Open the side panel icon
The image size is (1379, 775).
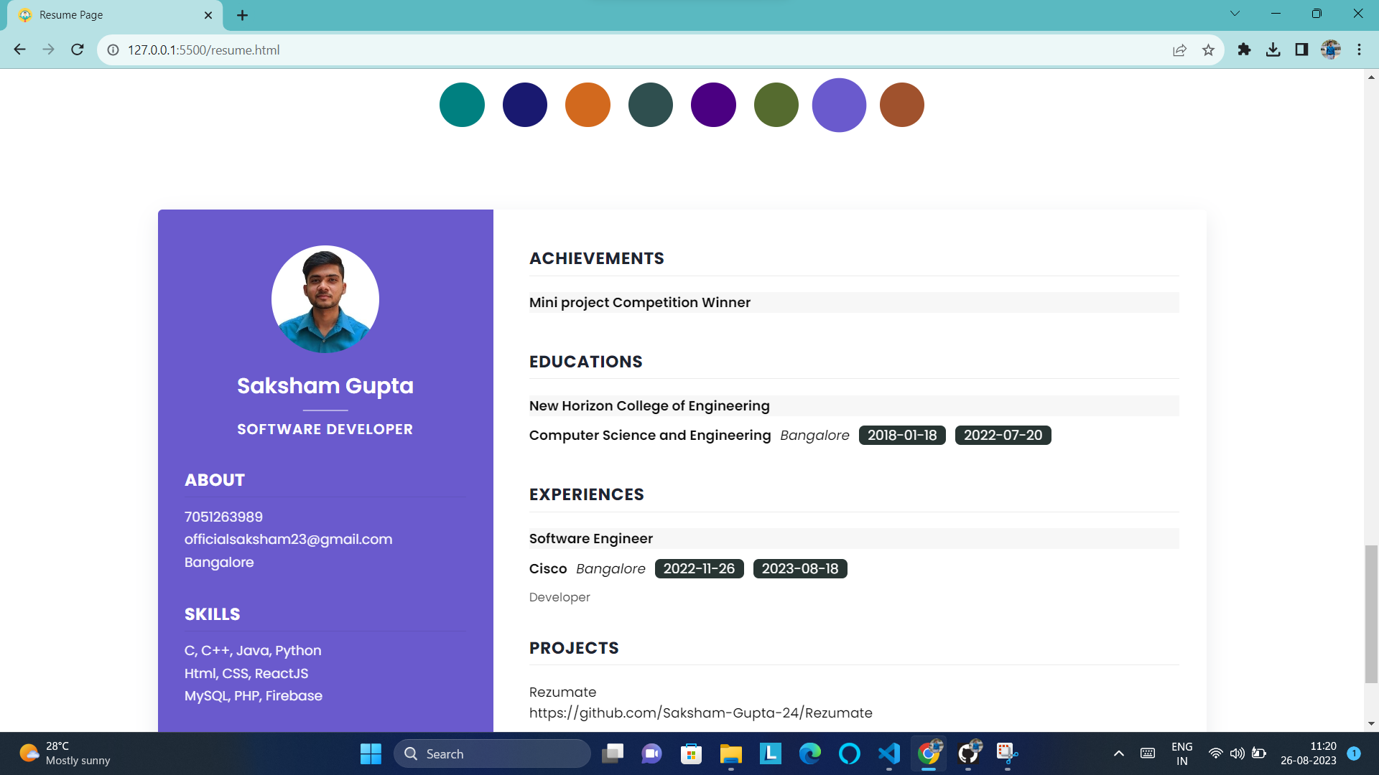point(1302,50)
